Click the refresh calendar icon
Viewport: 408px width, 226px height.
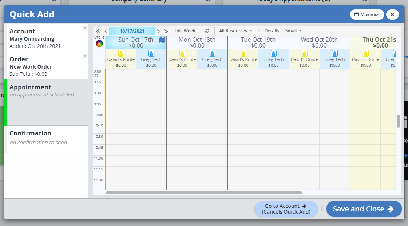click(x=207, y=31)
